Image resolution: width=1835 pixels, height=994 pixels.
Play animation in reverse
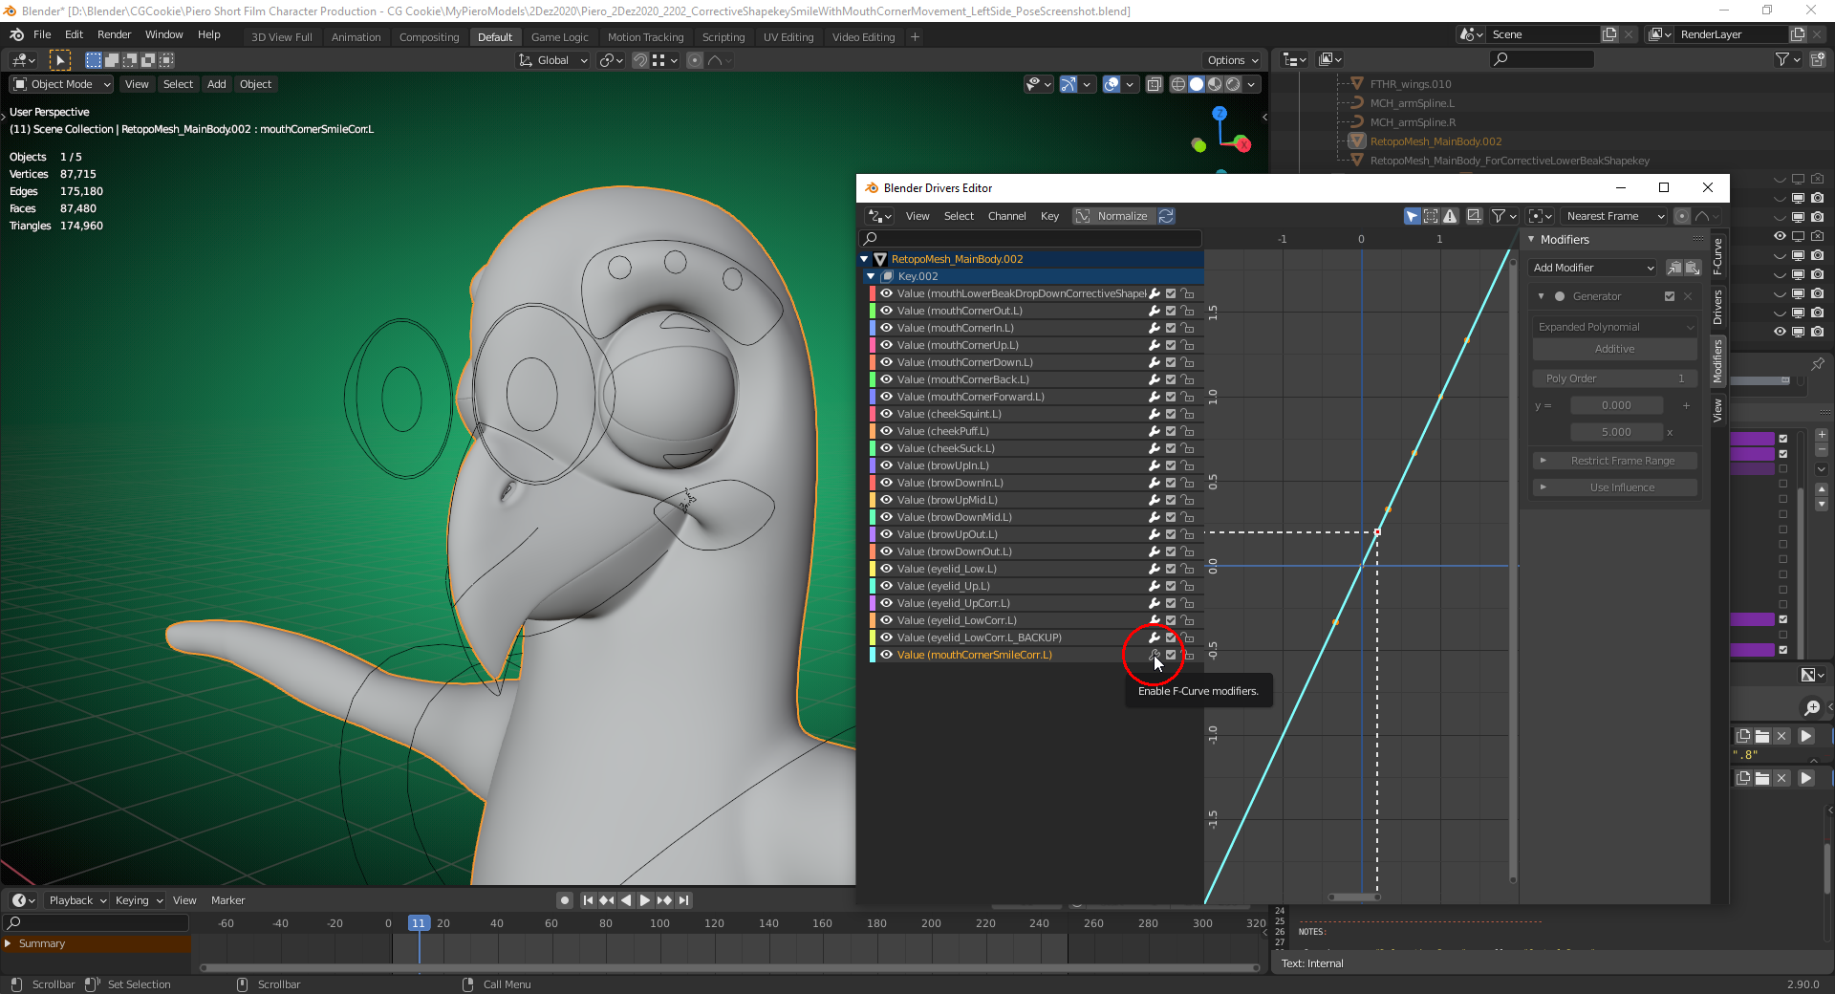626,900
